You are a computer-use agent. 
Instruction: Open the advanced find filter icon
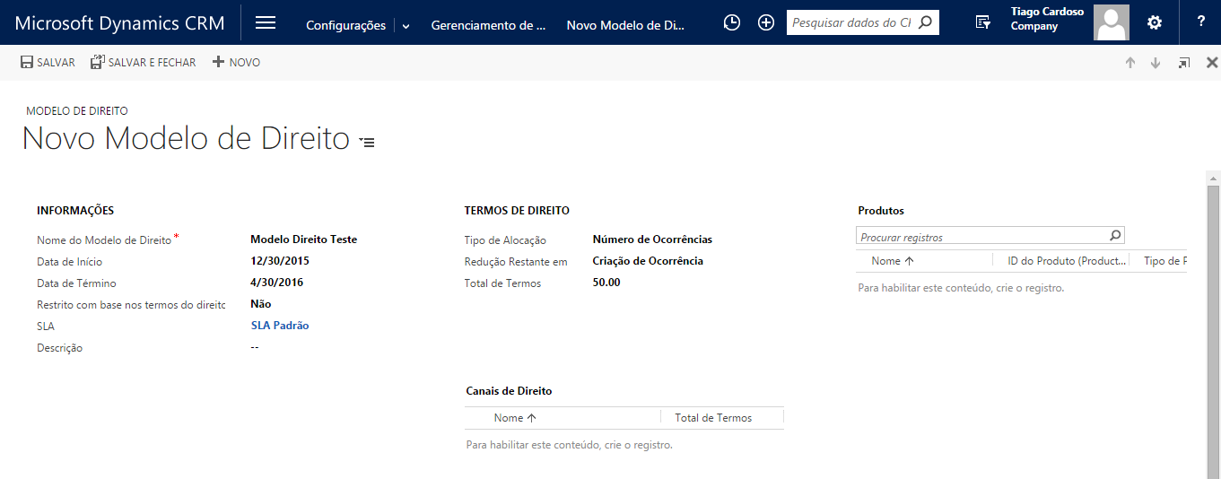pos(983,23)
